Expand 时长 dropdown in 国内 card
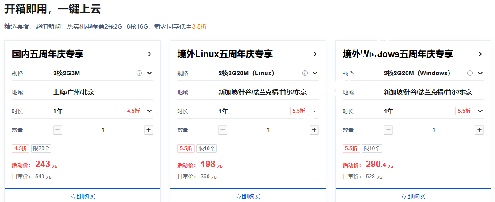Image resolution: width=495 pixels, height=202 pixels. click(150, 111)
